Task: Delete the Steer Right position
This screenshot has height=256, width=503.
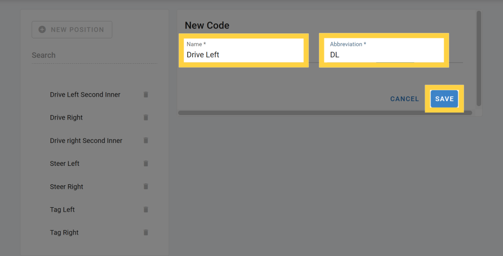Action: pos(146,187)
